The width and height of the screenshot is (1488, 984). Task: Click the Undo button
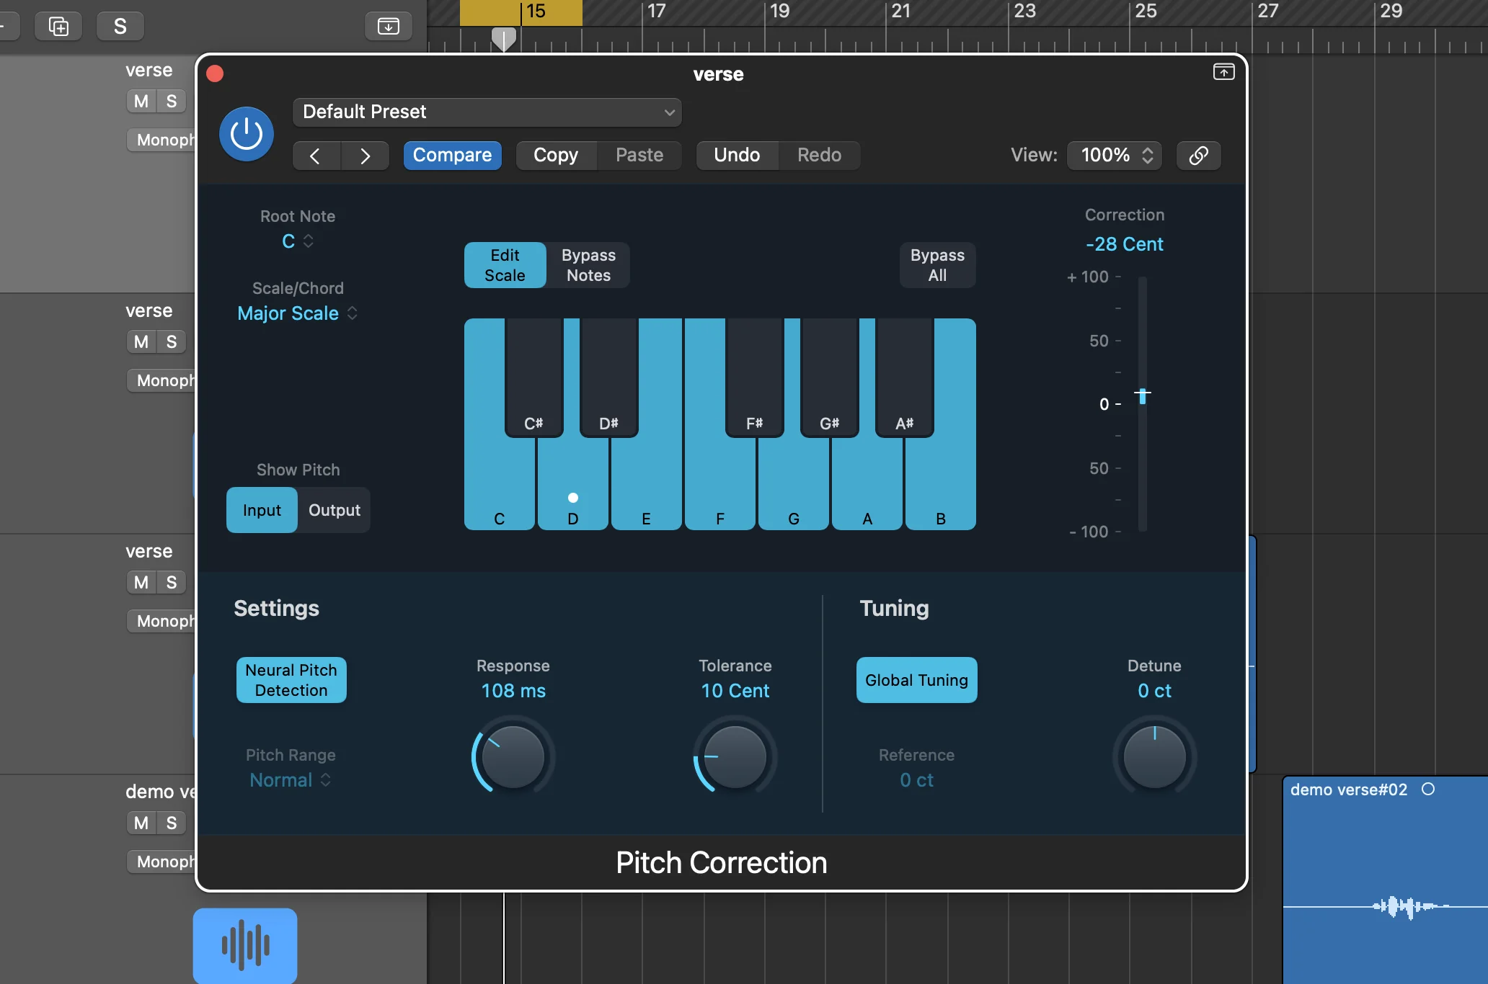(737, 155)
